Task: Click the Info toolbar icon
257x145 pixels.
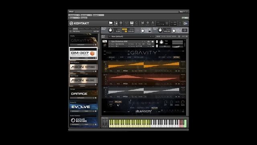Action: pos(121,23)
